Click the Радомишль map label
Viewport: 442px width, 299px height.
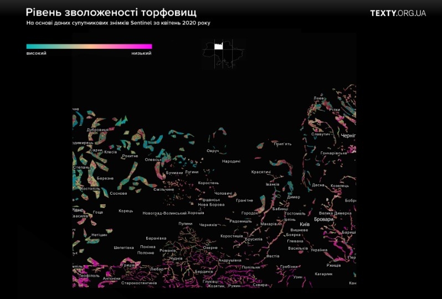[240, 221]
